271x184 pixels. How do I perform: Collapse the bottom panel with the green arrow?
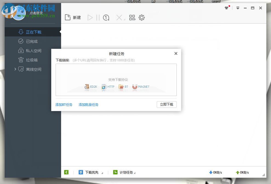coord(66,172)
